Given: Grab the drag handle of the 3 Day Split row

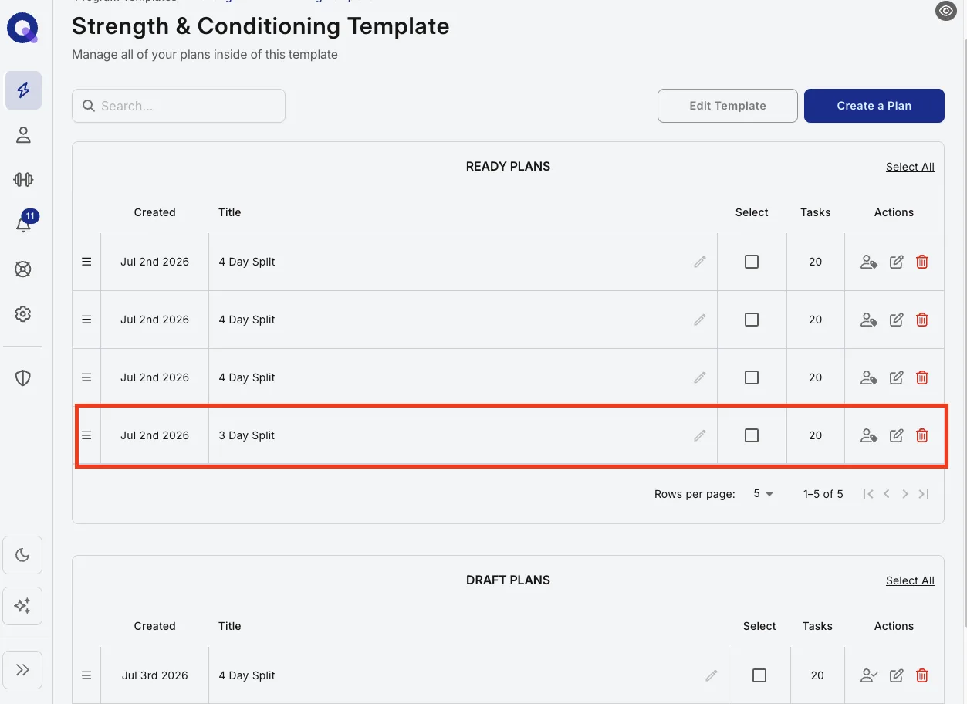Looking at the screenshot, I should (86, 435).
